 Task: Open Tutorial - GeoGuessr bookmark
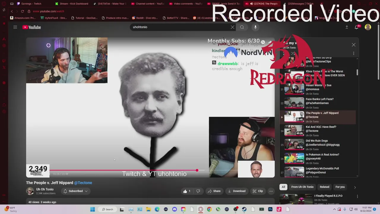[84, 18]
